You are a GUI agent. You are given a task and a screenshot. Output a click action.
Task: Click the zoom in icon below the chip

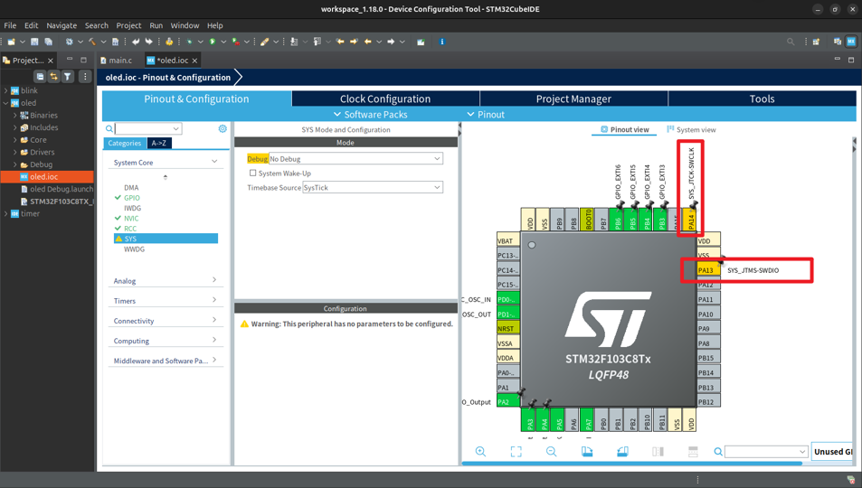(480, 451)
